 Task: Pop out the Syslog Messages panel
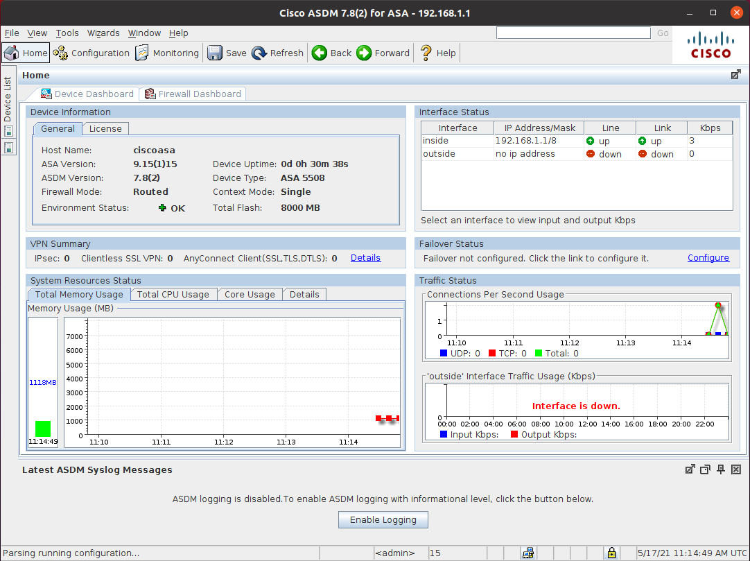[x=690, y=469]
